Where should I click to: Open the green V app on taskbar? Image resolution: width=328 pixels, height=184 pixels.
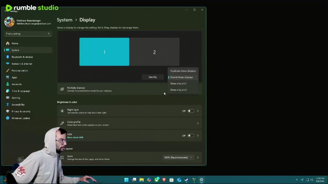point(194,180)
